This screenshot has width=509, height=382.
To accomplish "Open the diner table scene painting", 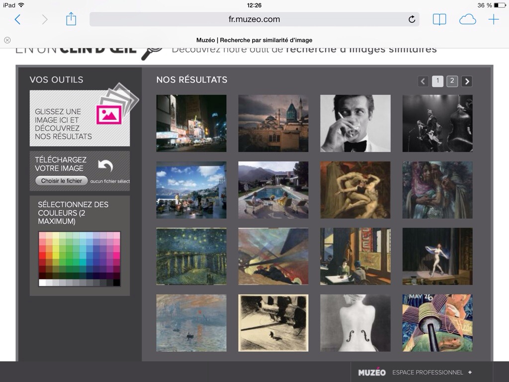I will pos(355,257).
